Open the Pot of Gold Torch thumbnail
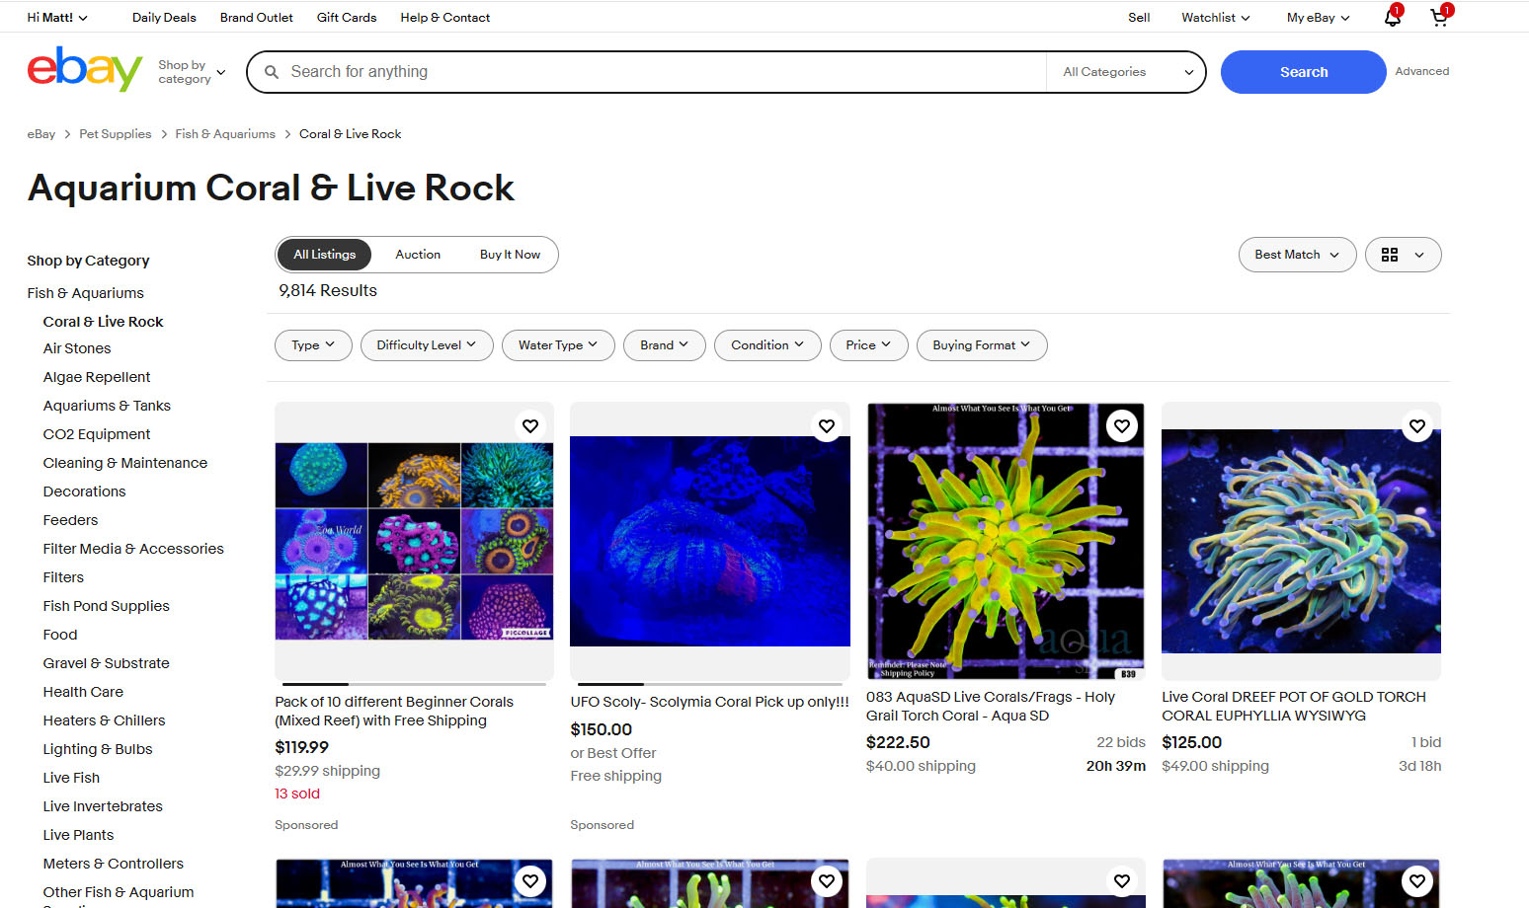The width and height of the screenshot is (1529, 908). pos(1301,541)
